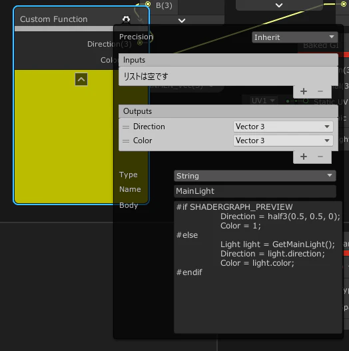Add a new input with the Inputs plus button
The width and height of the screenshot is (349, 351).
coord(304,91)
